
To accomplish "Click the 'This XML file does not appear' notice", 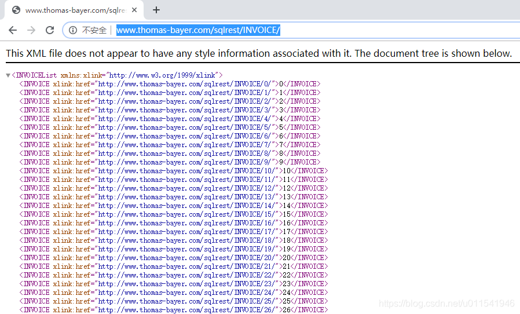I will click(259, 53).
